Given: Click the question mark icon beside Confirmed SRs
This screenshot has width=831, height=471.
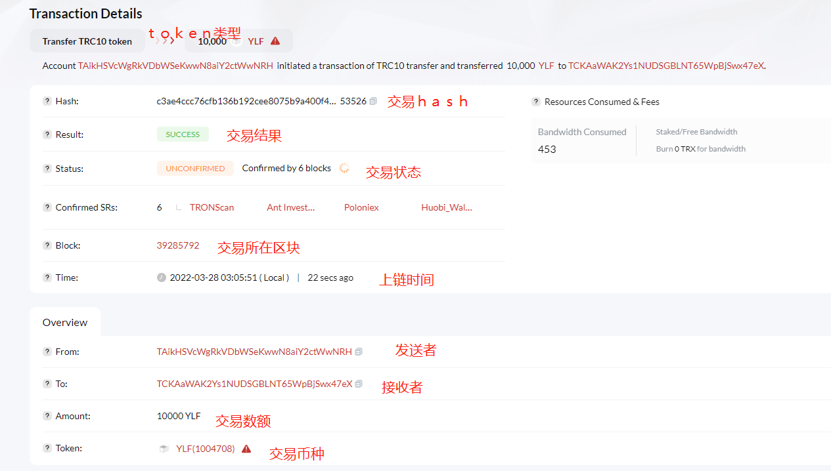Looking at the screenshot, I should [x=47, y=207].
